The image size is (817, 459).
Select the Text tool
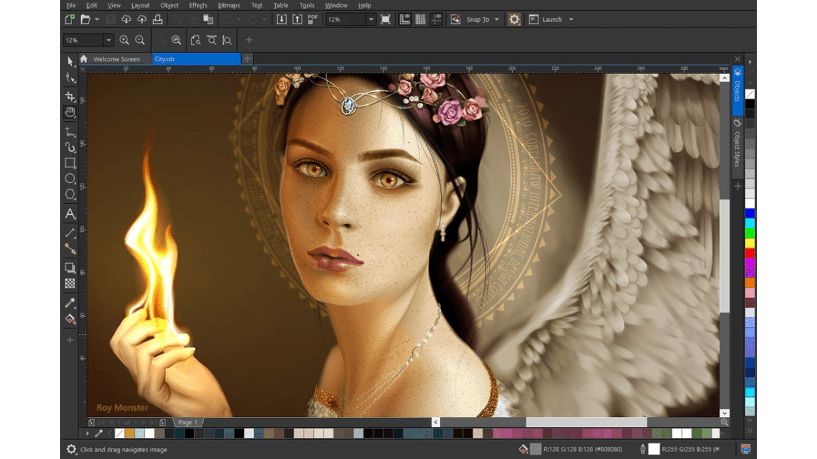[70, 214]
